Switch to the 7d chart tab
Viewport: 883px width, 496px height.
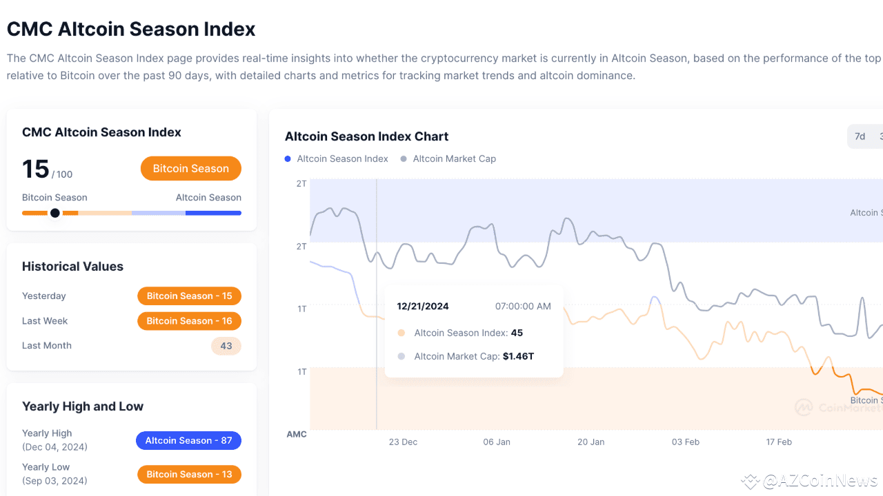[x=861, y=136]
